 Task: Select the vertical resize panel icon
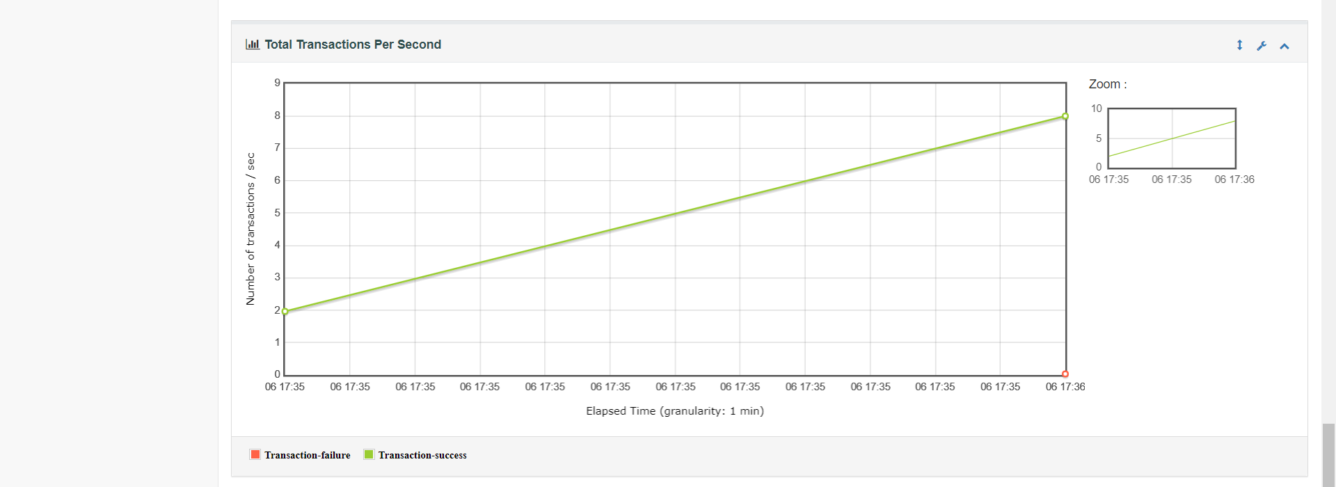coord(1239,45)
